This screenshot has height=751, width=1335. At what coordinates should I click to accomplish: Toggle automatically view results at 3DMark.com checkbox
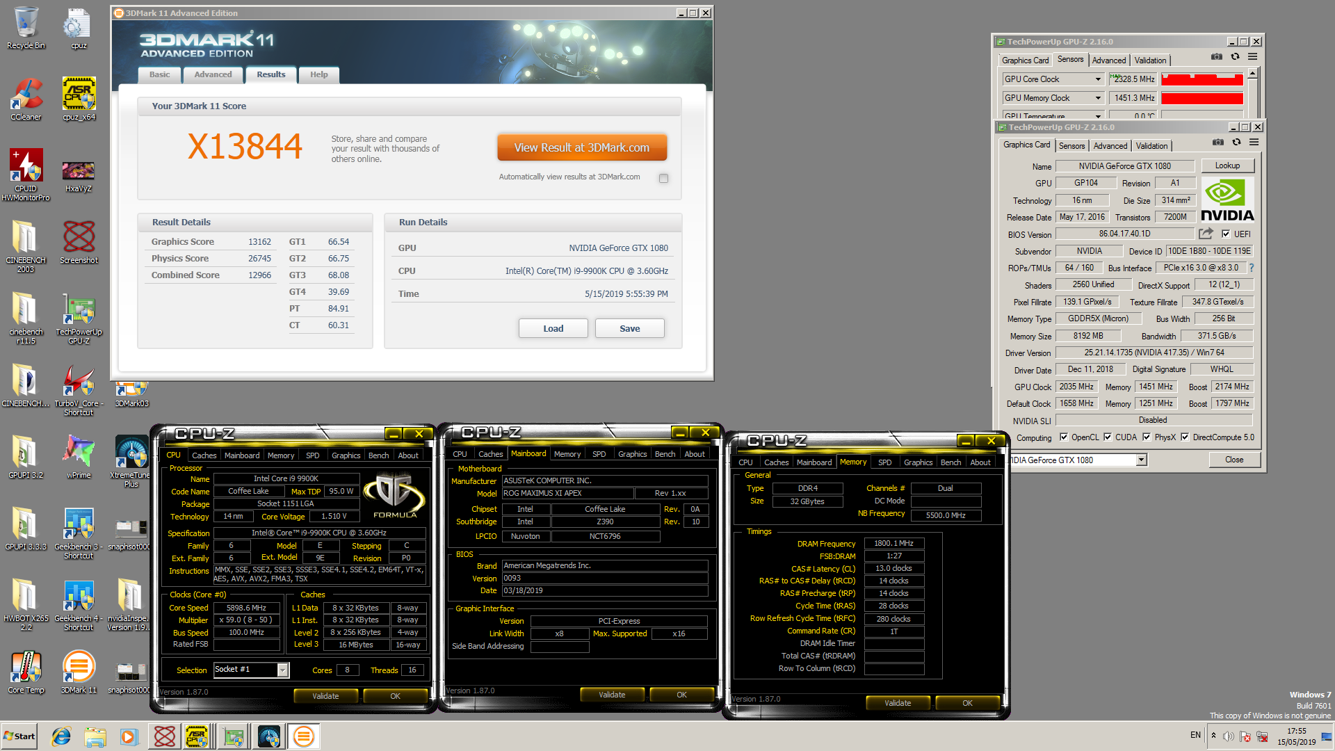(663, 178)
